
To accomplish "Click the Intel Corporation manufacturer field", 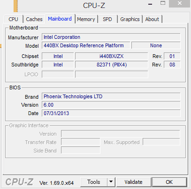I will point(111,37).
